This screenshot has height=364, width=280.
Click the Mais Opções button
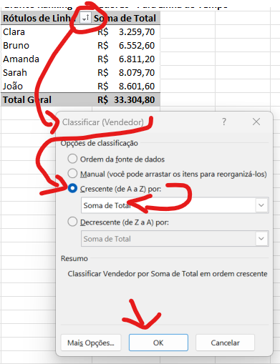pyautogui.click(x=91, y=343)
